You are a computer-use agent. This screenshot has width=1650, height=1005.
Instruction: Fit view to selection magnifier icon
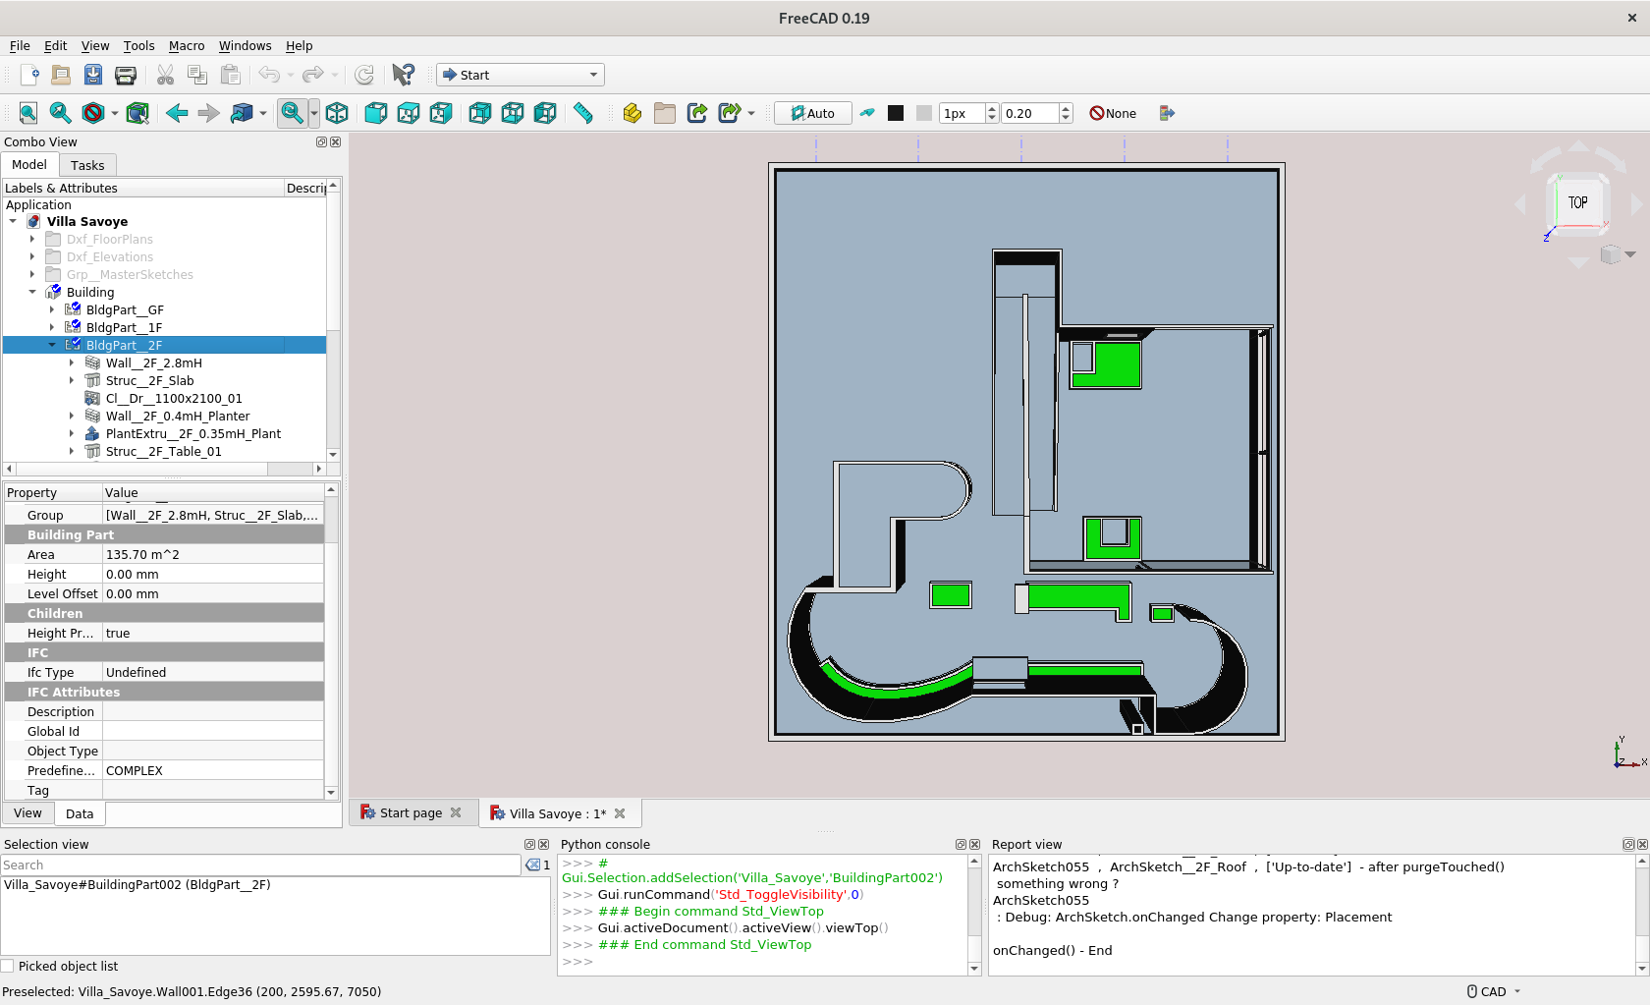click(61, 113)
